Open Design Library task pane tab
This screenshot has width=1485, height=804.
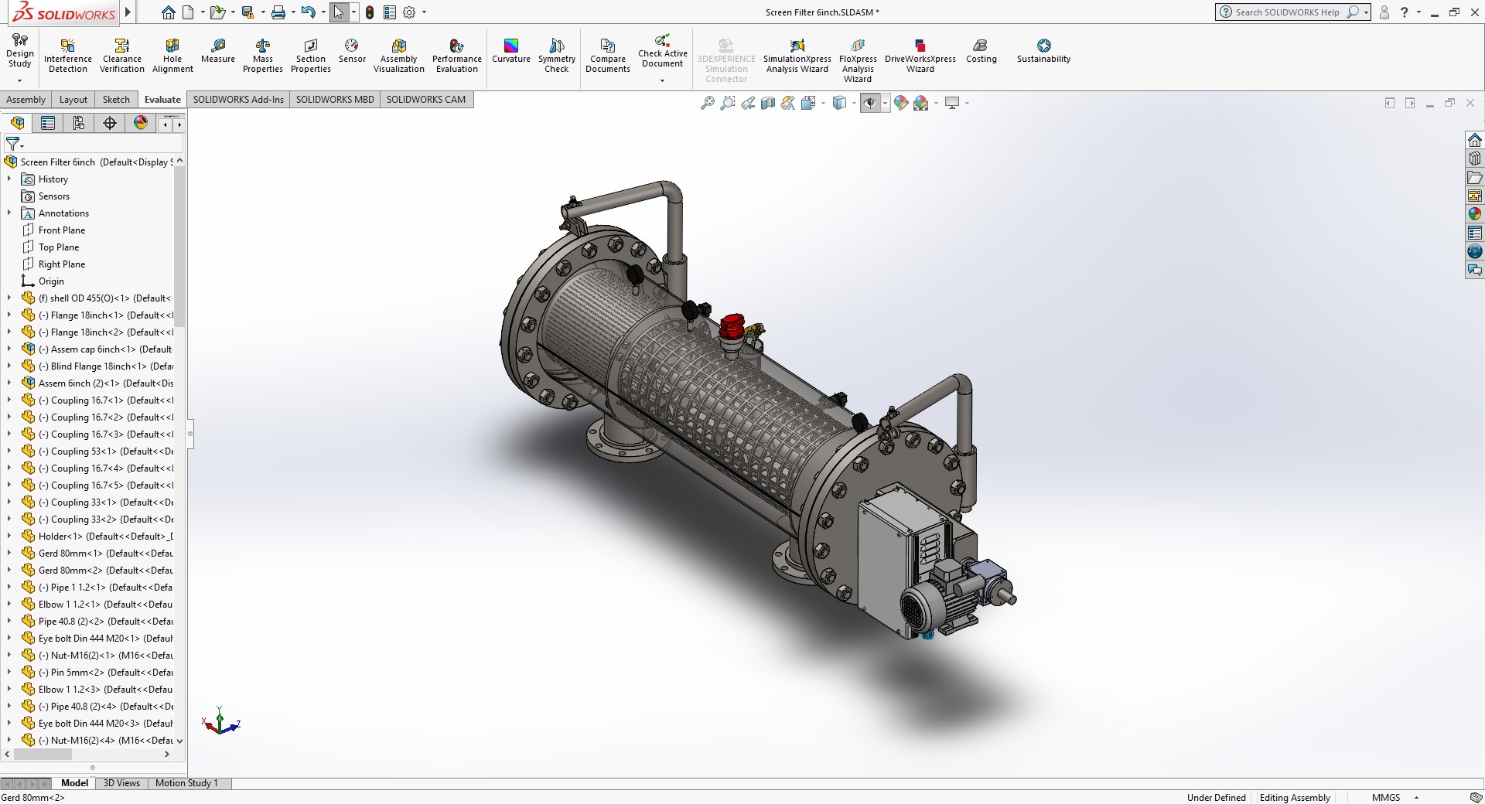[1475, 158]
